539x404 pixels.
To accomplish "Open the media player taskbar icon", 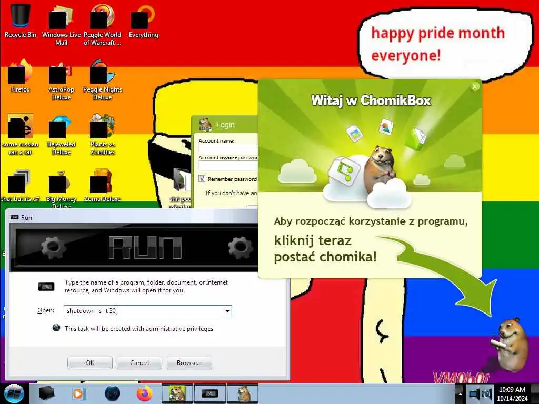I will click(x=78, y=393).
